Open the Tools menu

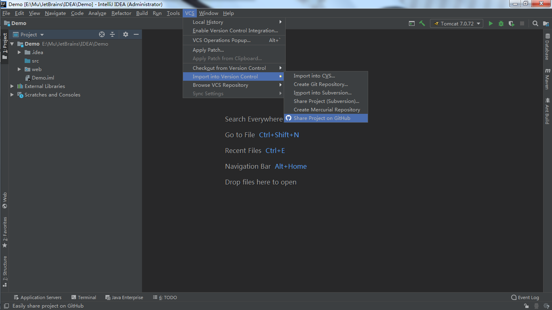click(173, 13)
